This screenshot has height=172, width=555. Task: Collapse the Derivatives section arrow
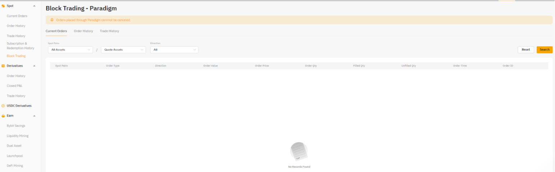click(34, 66)
